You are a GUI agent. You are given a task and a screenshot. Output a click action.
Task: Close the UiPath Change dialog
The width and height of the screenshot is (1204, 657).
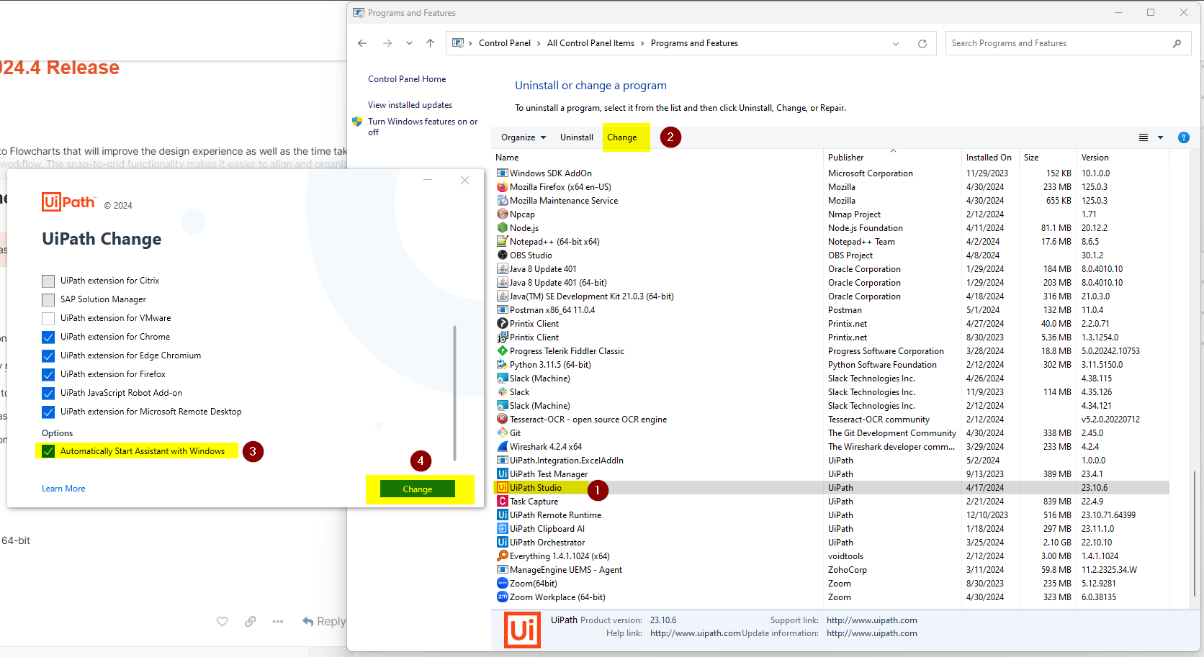[464, 180]
